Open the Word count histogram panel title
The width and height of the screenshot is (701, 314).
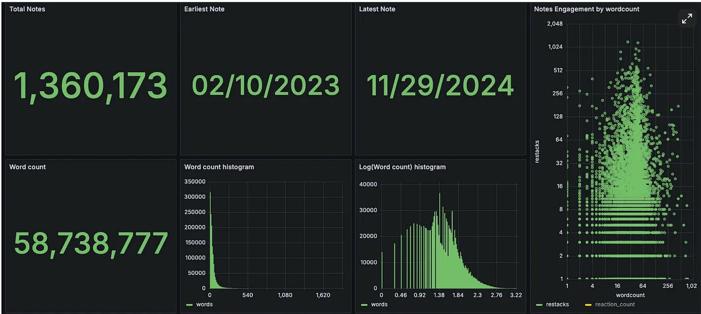[x=219, y=167]
